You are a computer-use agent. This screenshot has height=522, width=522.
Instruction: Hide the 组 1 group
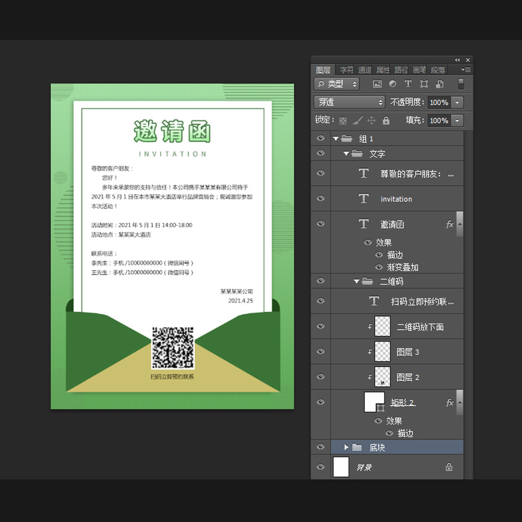321,138
